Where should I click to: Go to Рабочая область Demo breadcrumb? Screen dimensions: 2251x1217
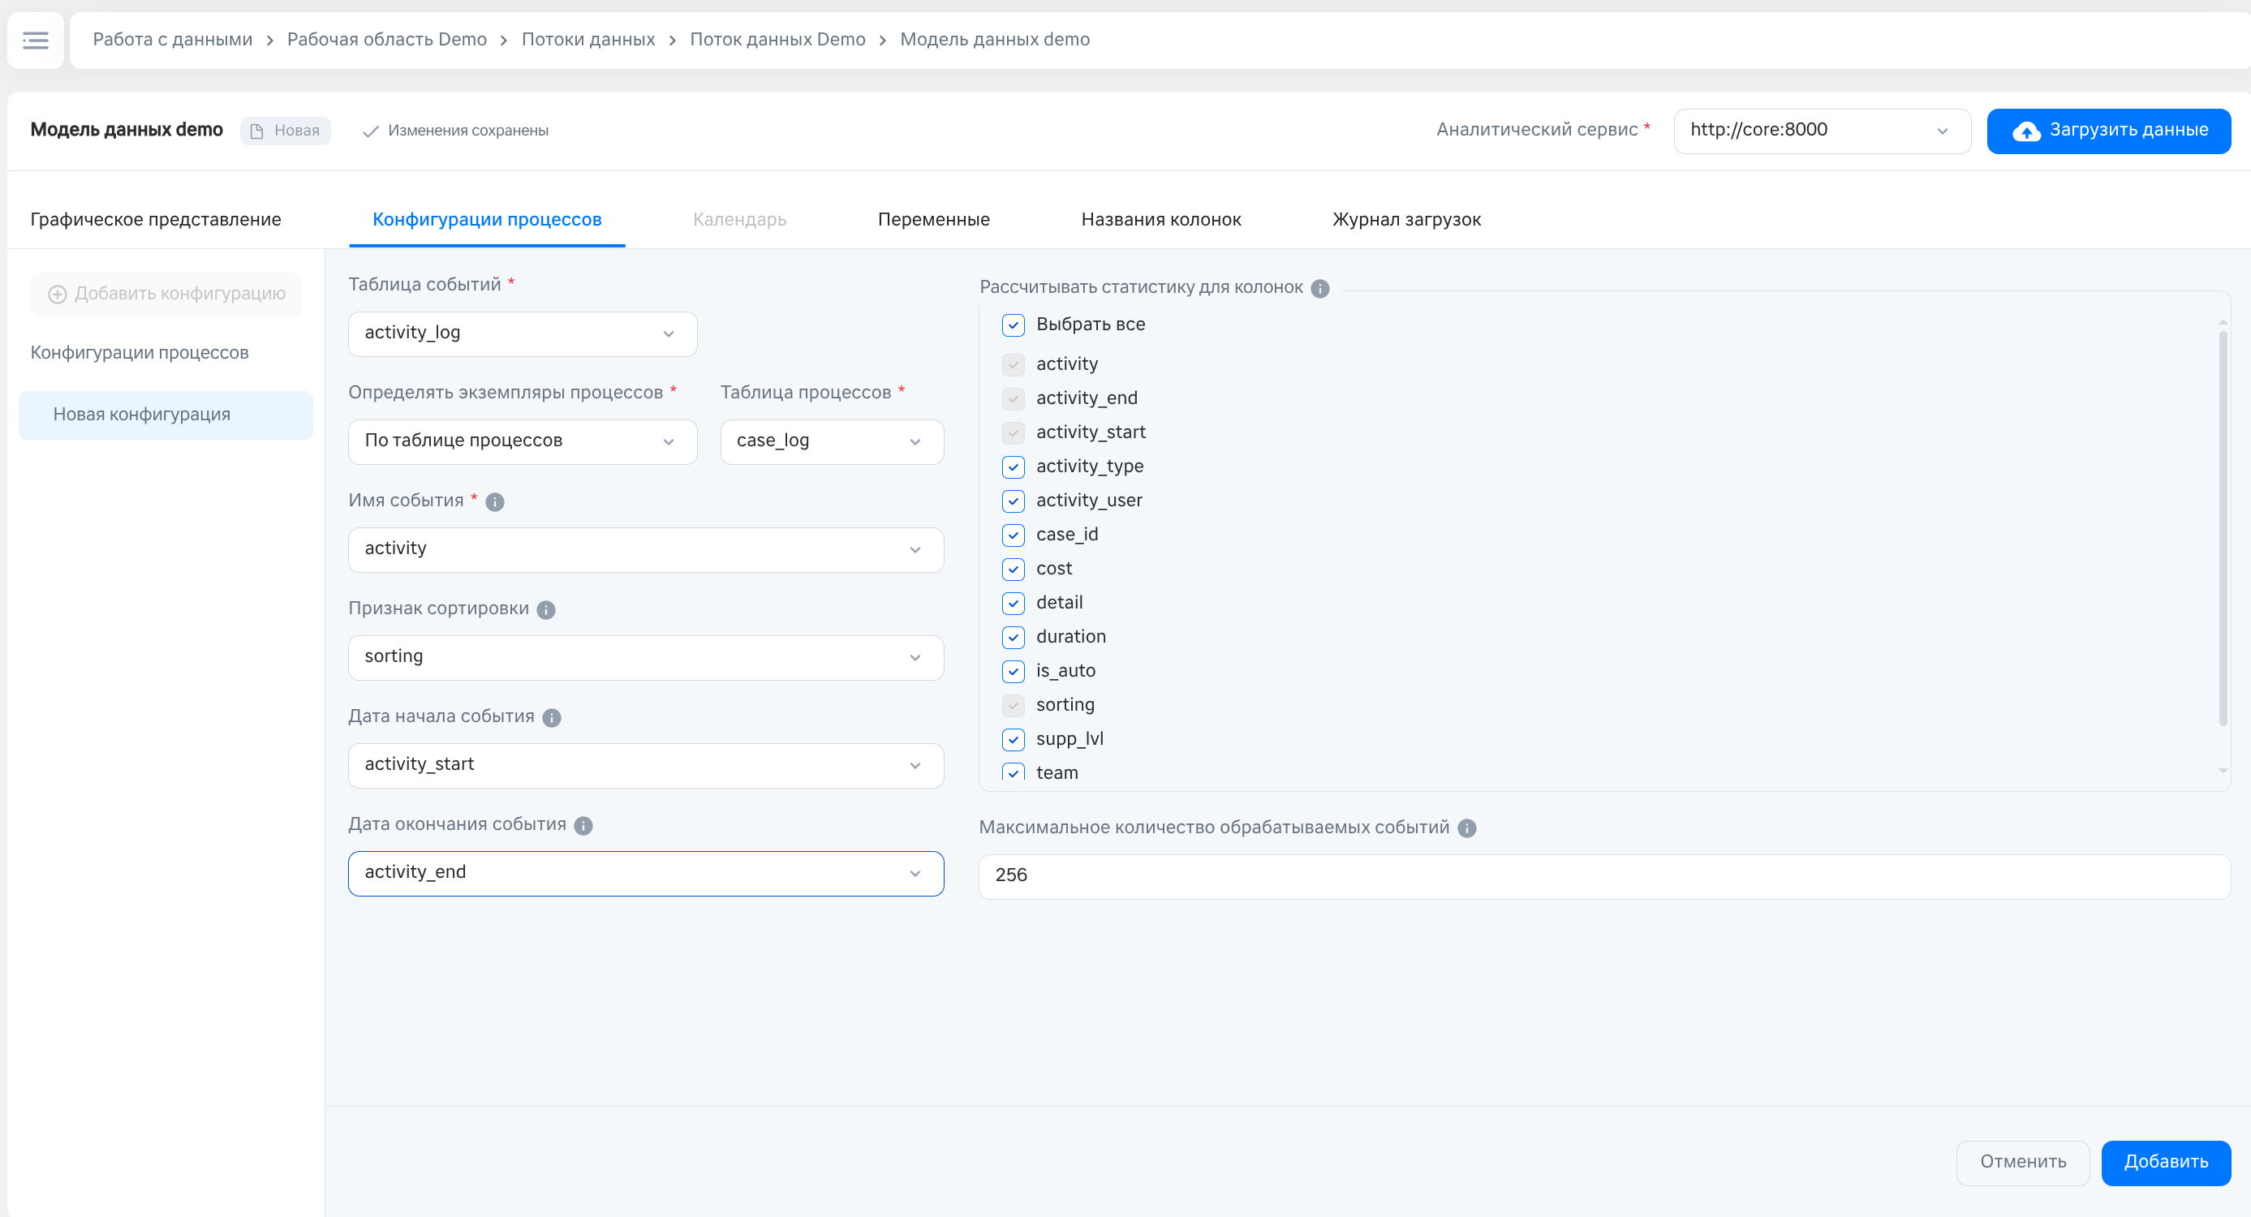tap(386, 39)
